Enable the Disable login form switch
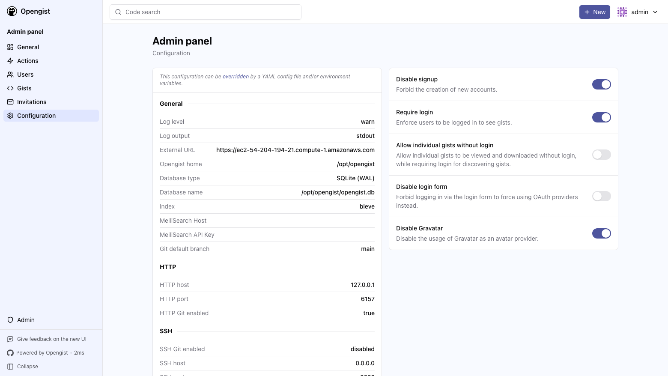668x376 pixels. coord(602,196)
